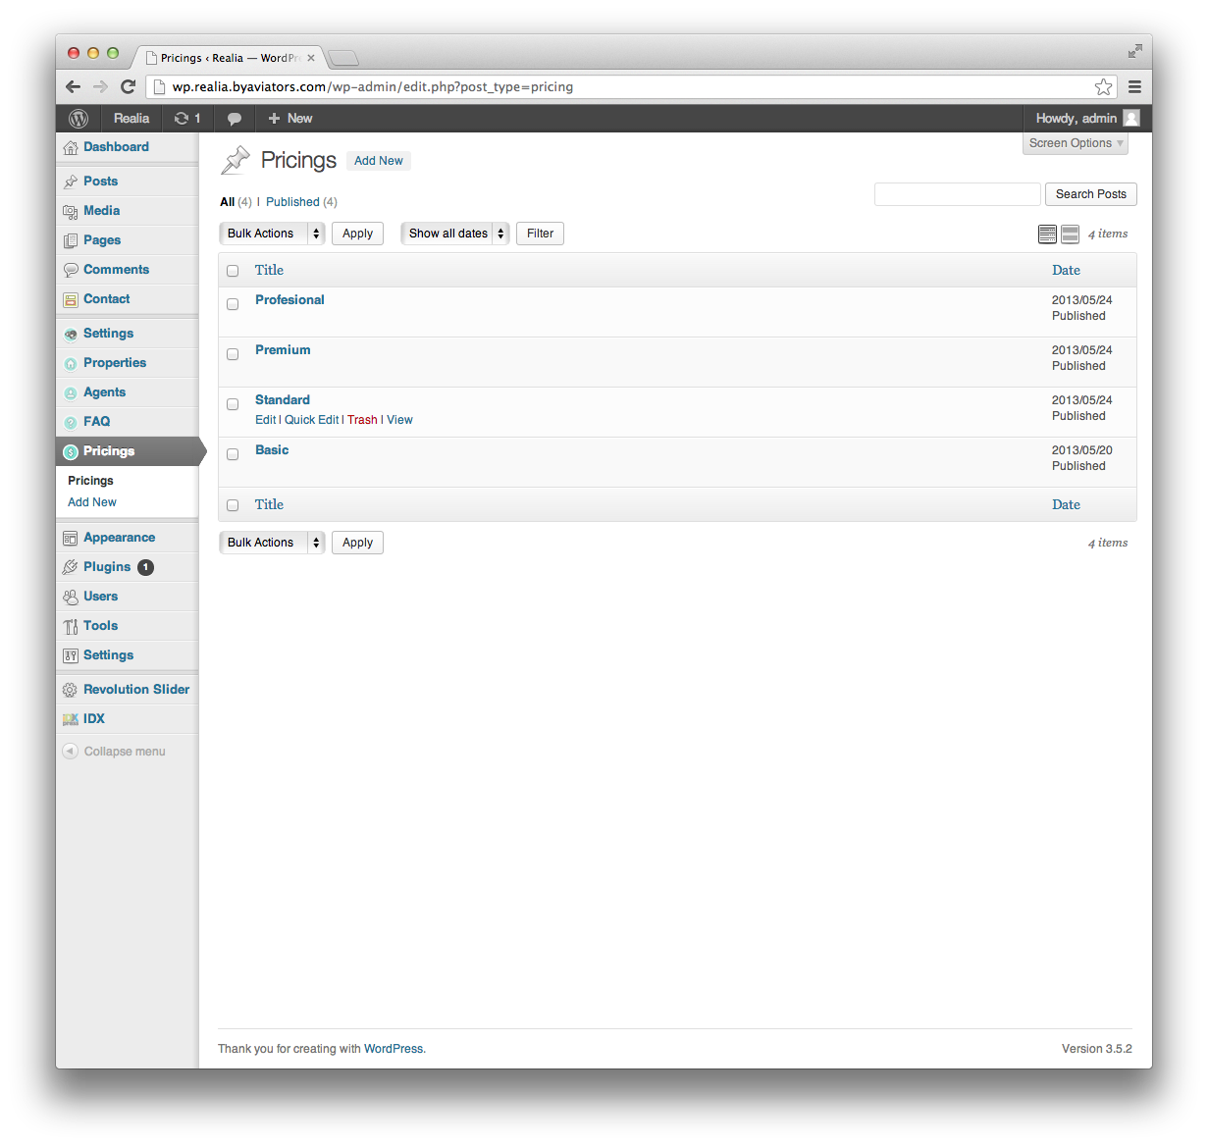Click the Posts pushpin icon in sidebar
The height and width of the screenshot is (1146, 1208).
(x=71, y=182)
